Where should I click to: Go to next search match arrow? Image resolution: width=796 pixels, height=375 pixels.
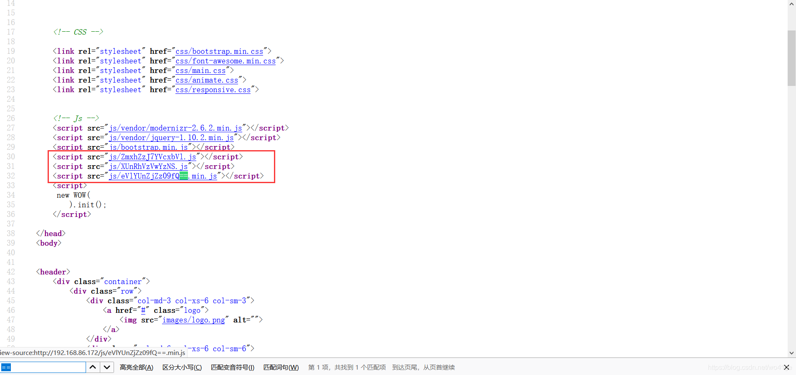coord(107,367)
